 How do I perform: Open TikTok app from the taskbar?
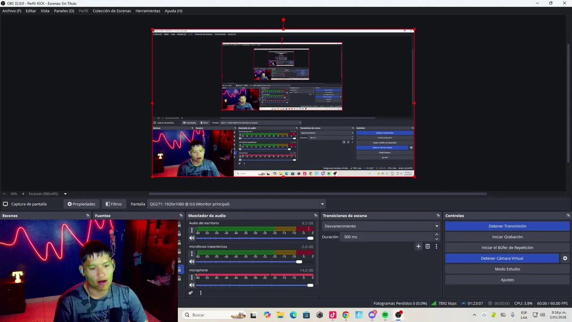(332, 315)
